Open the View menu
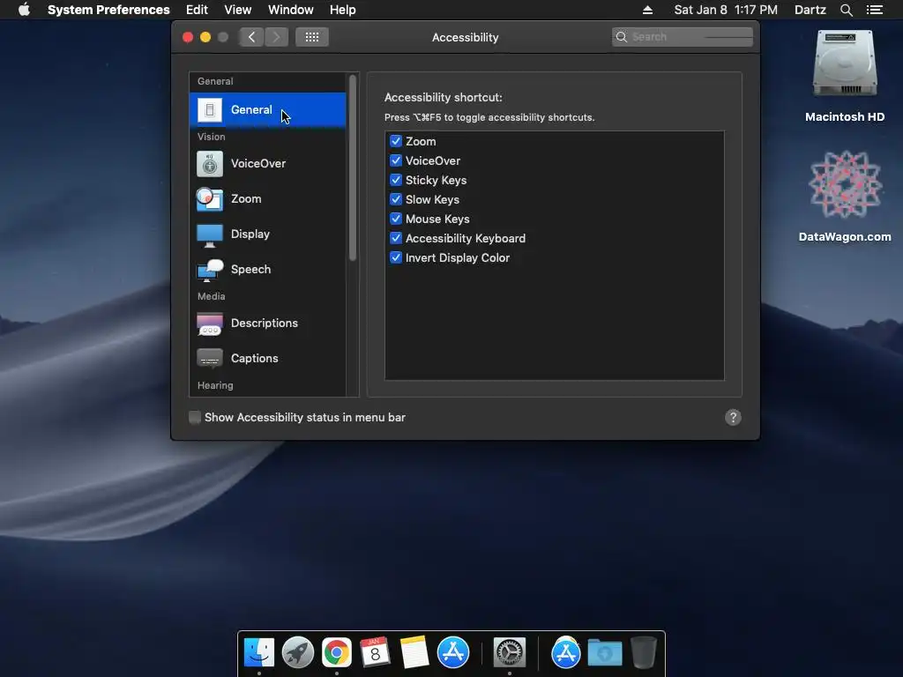This screenshot has width=903, height=677. coord(238,10)
